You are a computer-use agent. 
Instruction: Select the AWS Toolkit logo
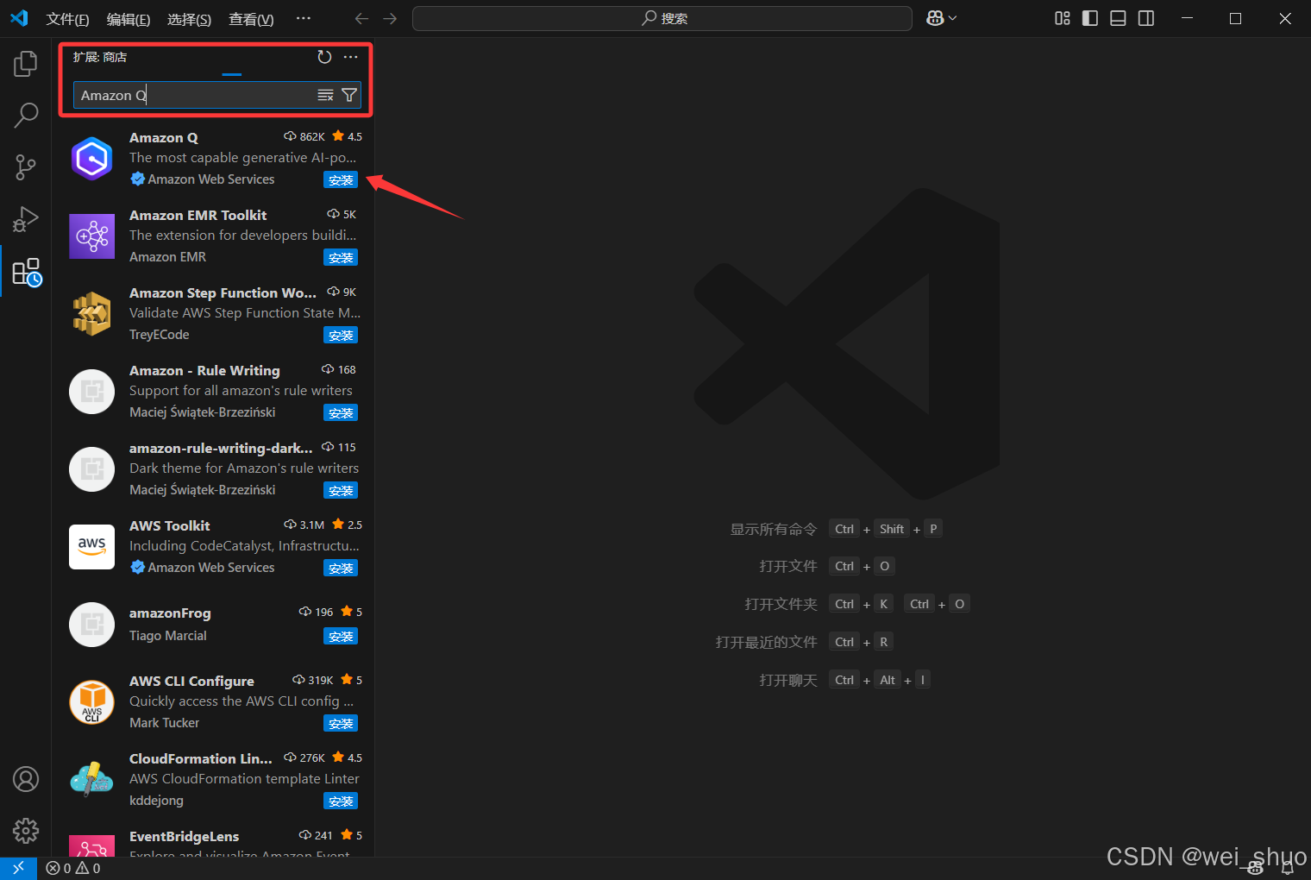pyautogui.click(x=91, y=547)
